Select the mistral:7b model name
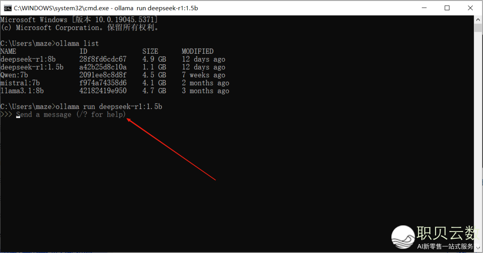This screenshot has width=483, height=253. point(20,83)
